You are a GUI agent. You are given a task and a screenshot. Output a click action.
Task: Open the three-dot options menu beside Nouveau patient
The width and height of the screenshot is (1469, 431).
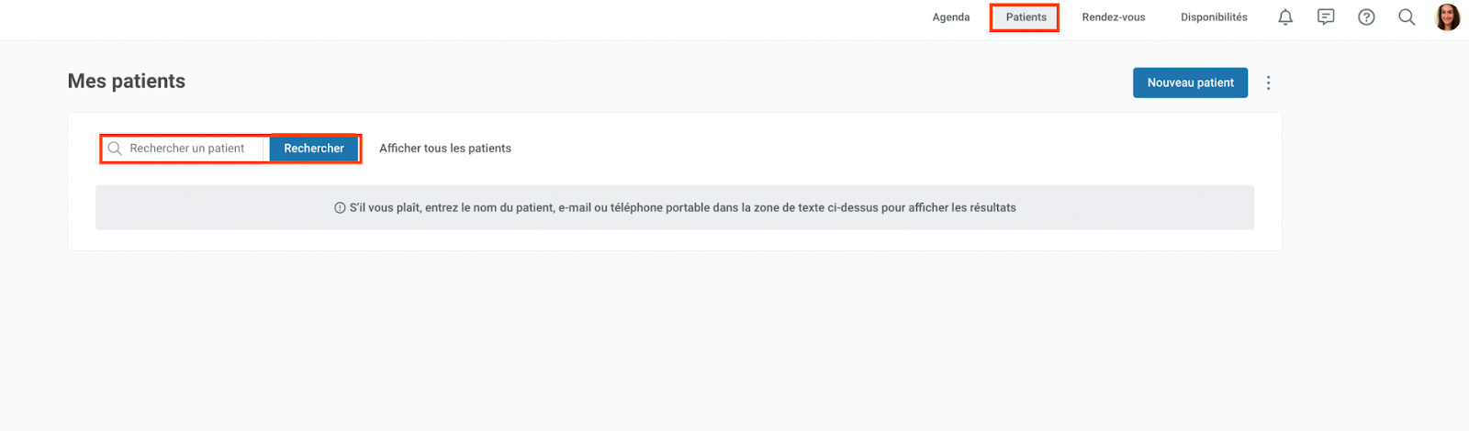coord(1269,83)
